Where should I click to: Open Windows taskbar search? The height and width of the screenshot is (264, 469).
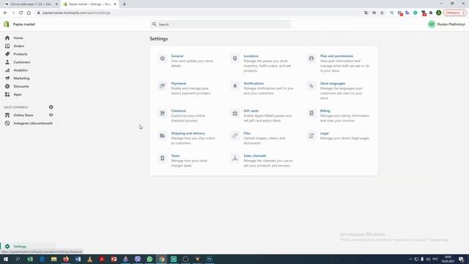[x=18, y=259]
